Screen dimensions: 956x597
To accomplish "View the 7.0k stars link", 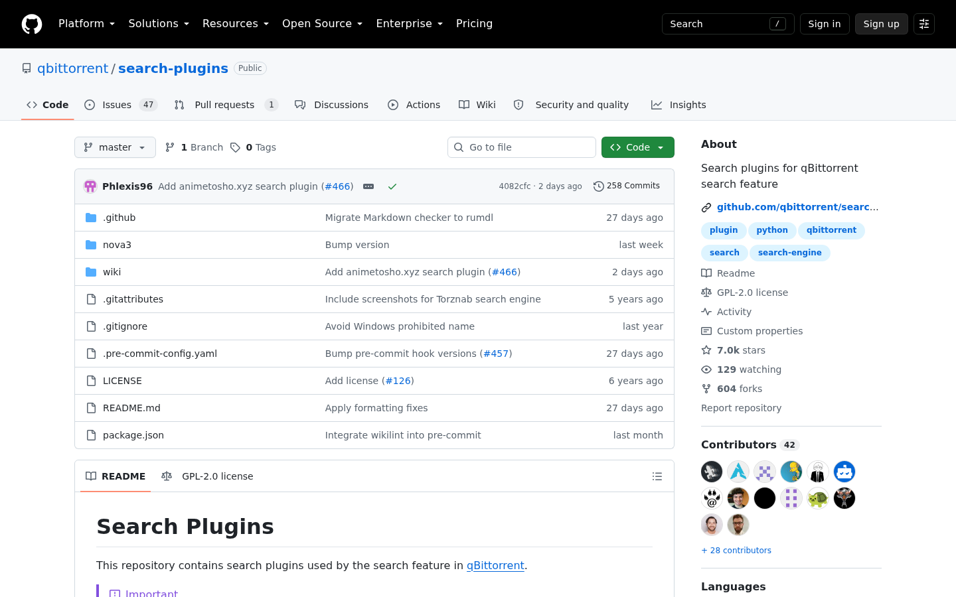I will 734,350.
